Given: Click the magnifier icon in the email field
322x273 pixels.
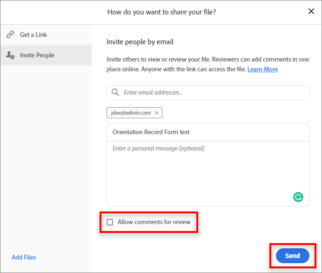Looking at the screenshot, I should coord(115,93).
